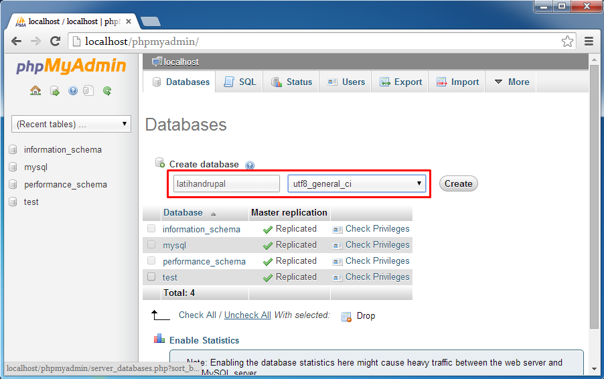The height and width of the screenshot is (379, 604).
Task: Click the Check All link
Action: (198, 315)
